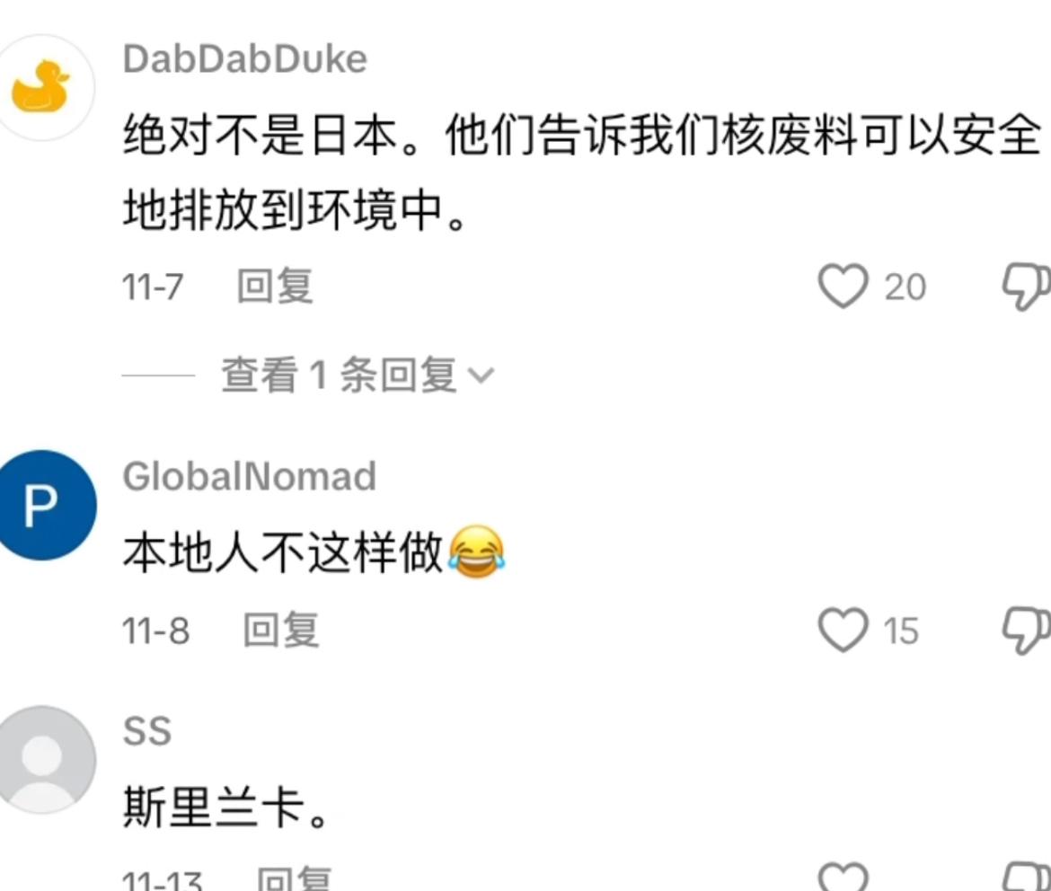Open the GlobalNomad username profile
This screenshot has width=1051, height=891.
pyautogui.click(x=250, y=477)
